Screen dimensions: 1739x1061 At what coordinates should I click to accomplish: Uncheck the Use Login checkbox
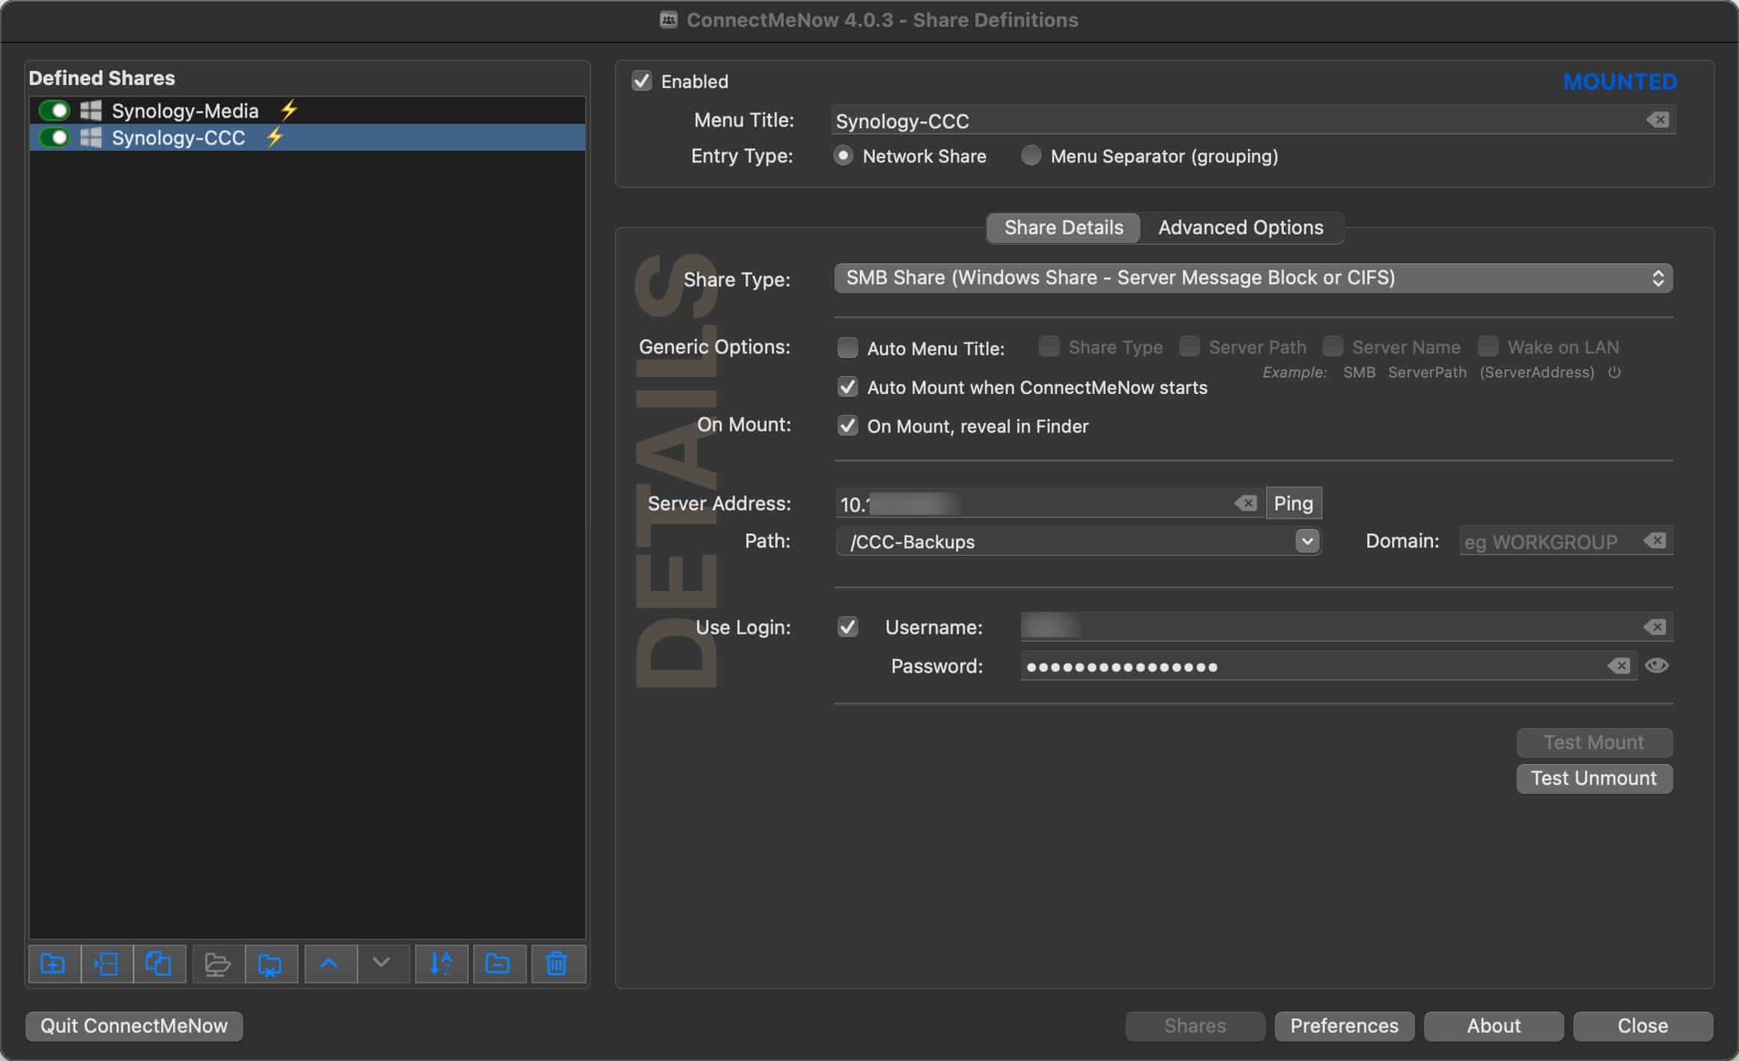click(x=848, y=627)
